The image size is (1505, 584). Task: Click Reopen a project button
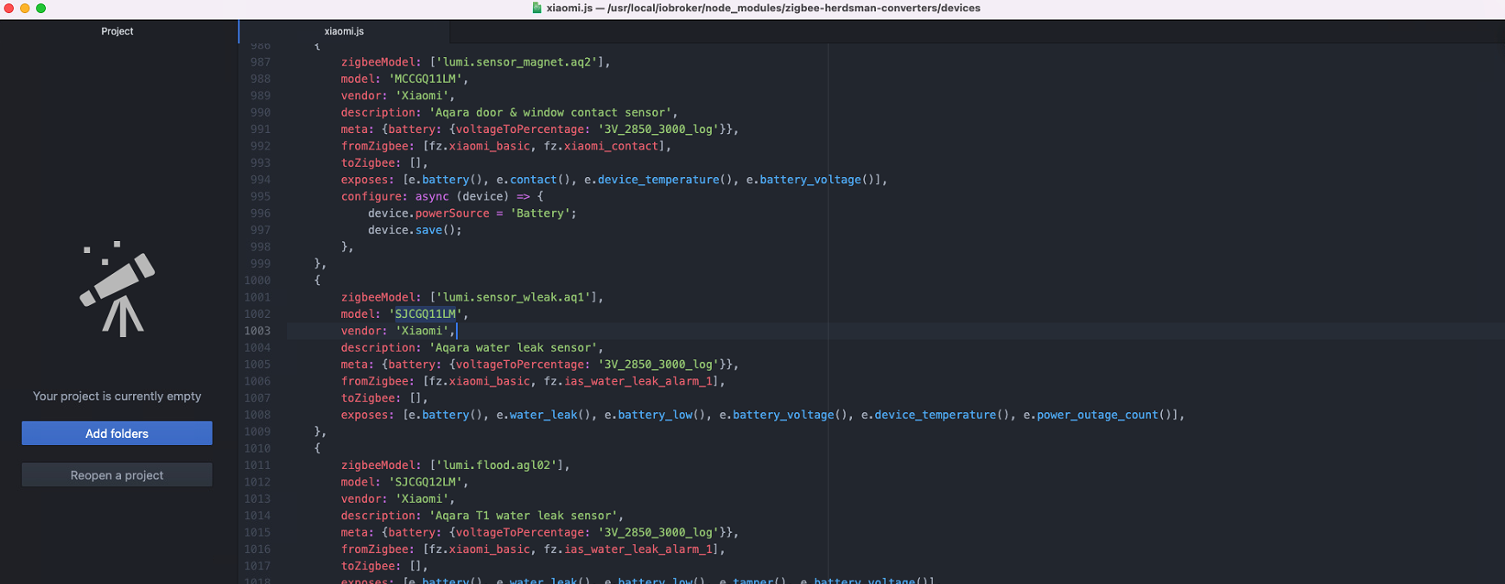pos(117,475)
